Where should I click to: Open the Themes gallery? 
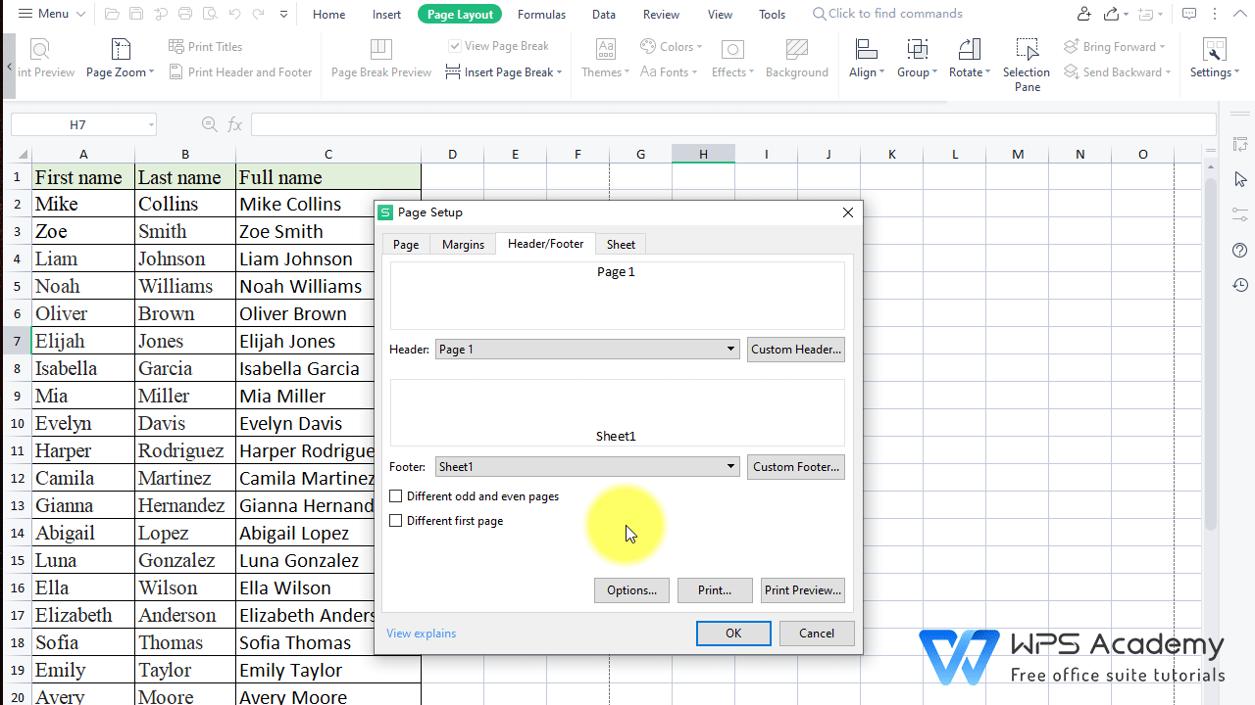pos(605,59)
